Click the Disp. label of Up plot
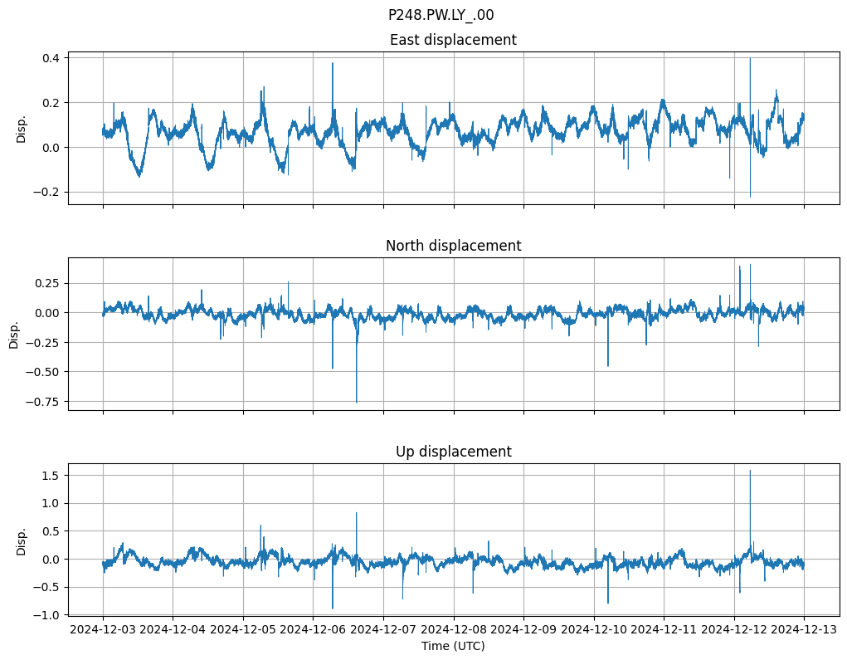 [x=22, y=540]
